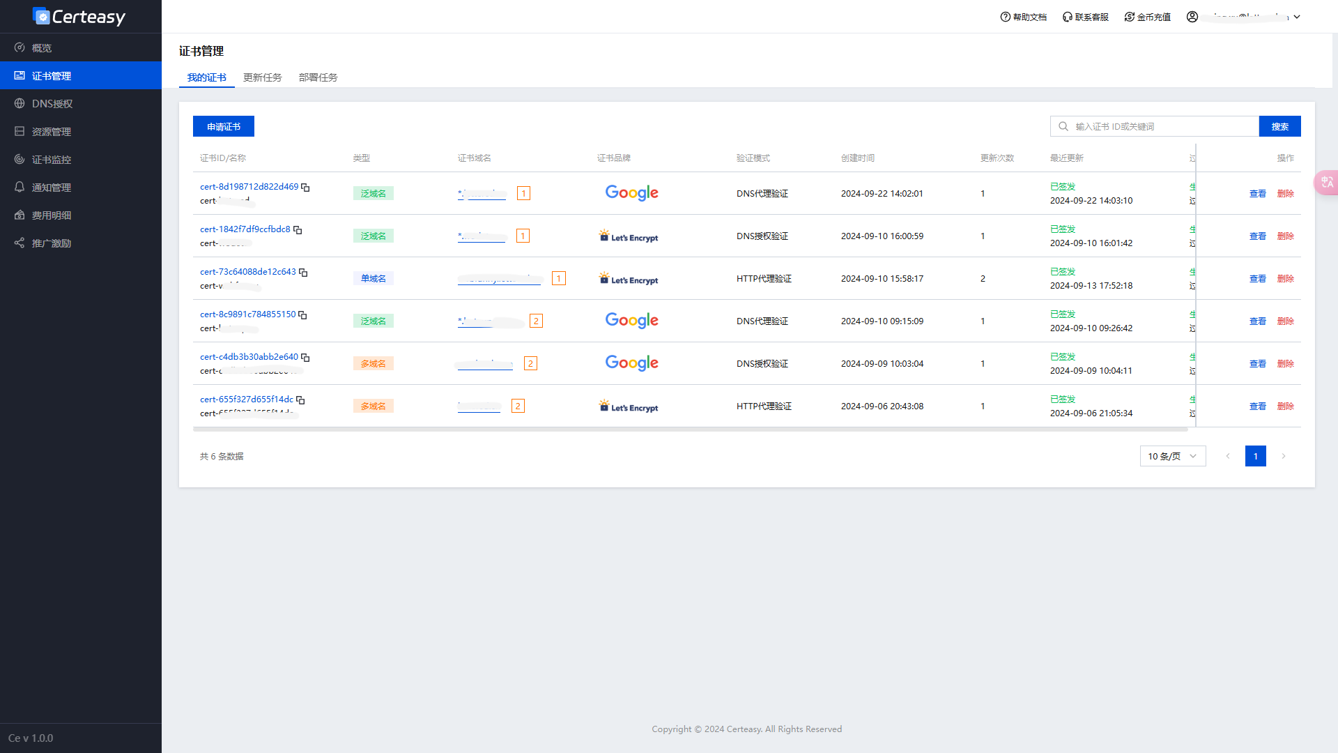Screen dimensions: 1338x753
Task: Click creation time 2024-09-10 16:00:59
Action: (882, 236)
